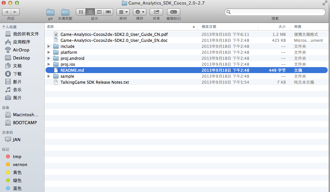330x192 pixels.
Task: Expand the proj.android folder triangle
Action: coord(49,58)
